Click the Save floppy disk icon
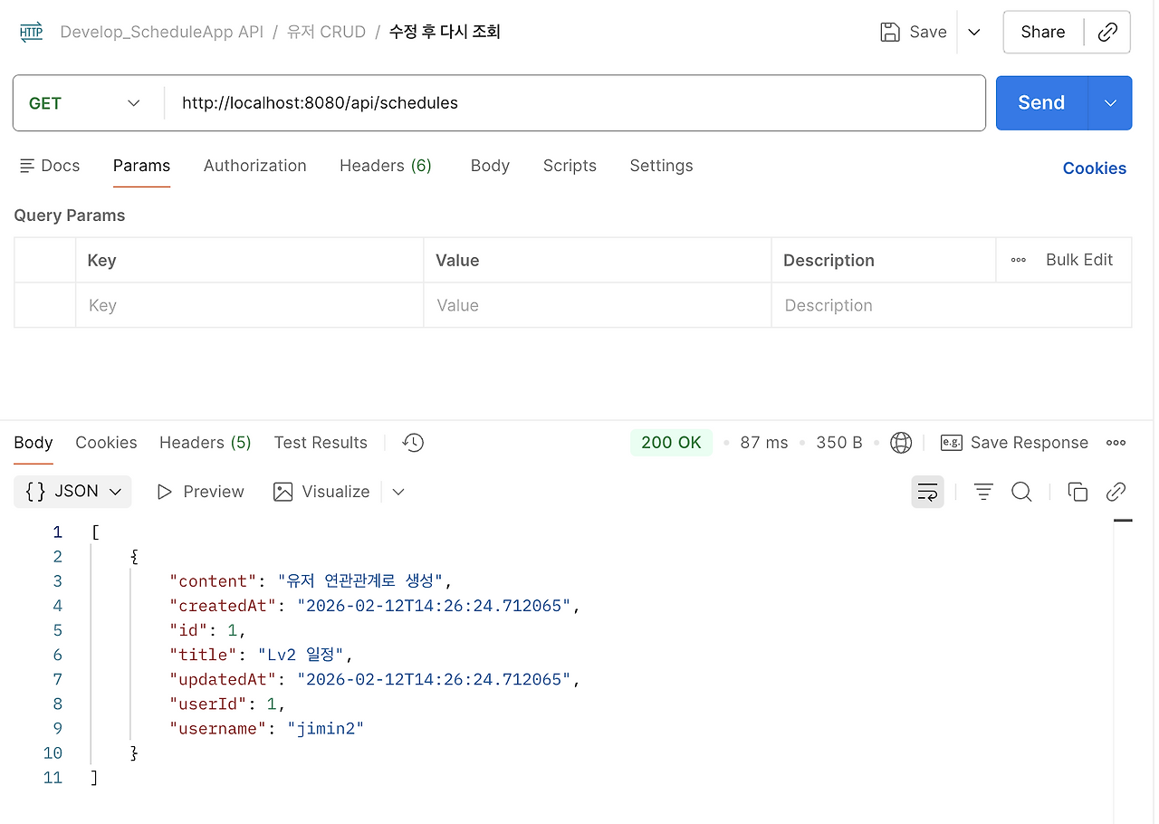Image resolution: width=1159 pixels, height=824 pixels. [x=890, y=32]
